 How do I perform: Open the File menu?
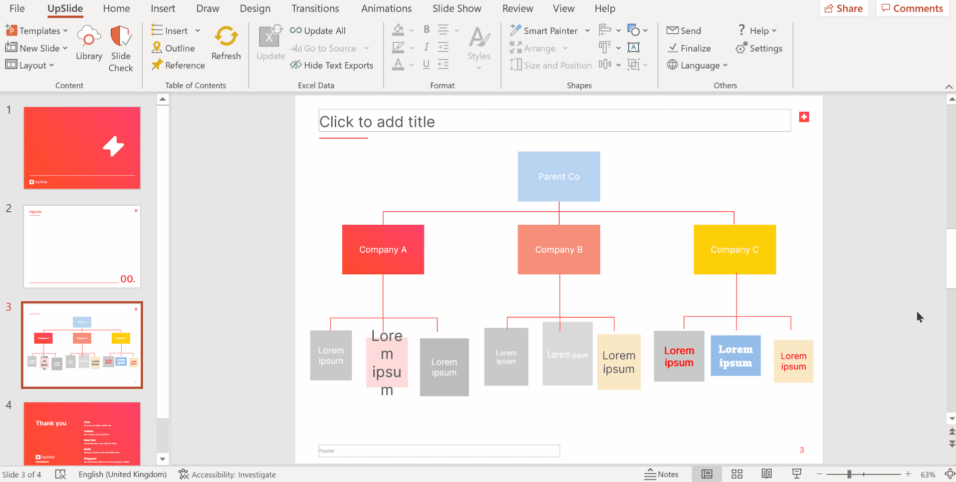point(17,9)
